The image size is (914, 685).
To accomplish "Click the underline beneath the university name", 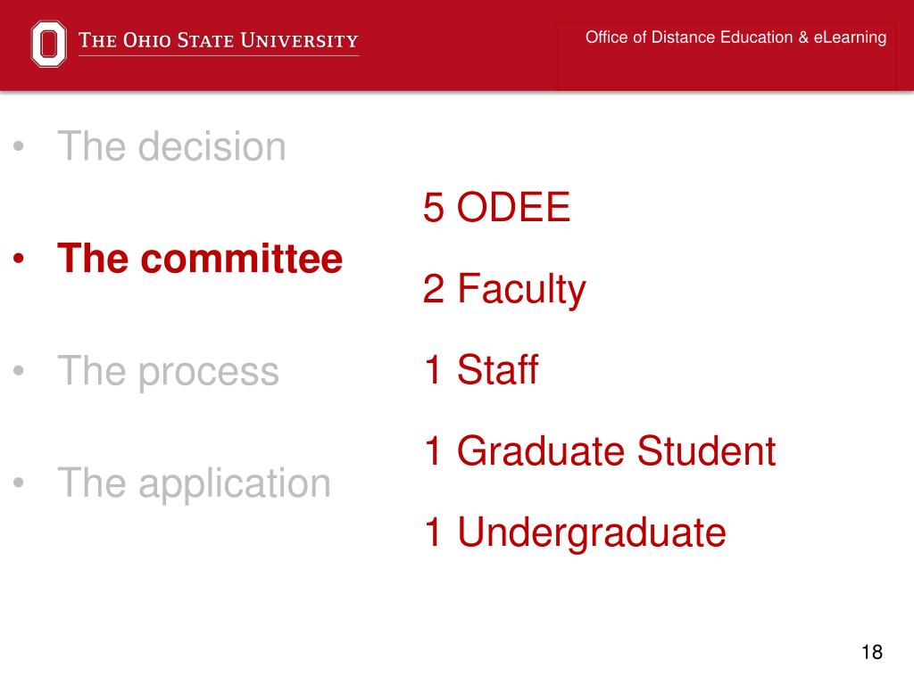I will click(x=219, y=56).
